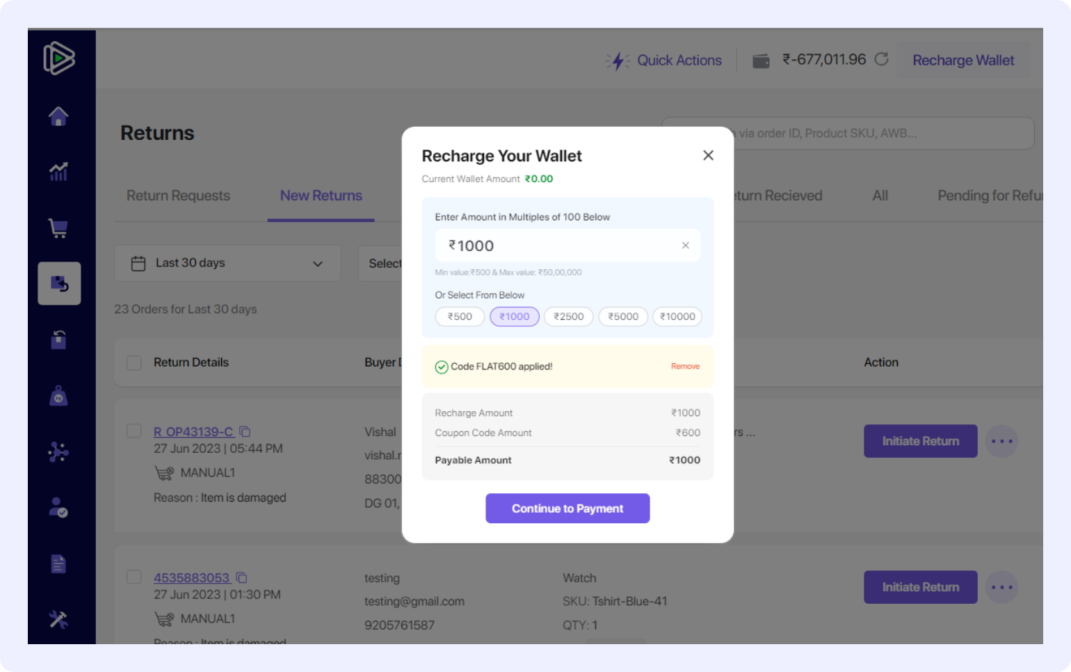Open weight discrepancy section via weight icon
This screenshot has width=1071, height=672.
pyautogui.click(x=58, y=395)
